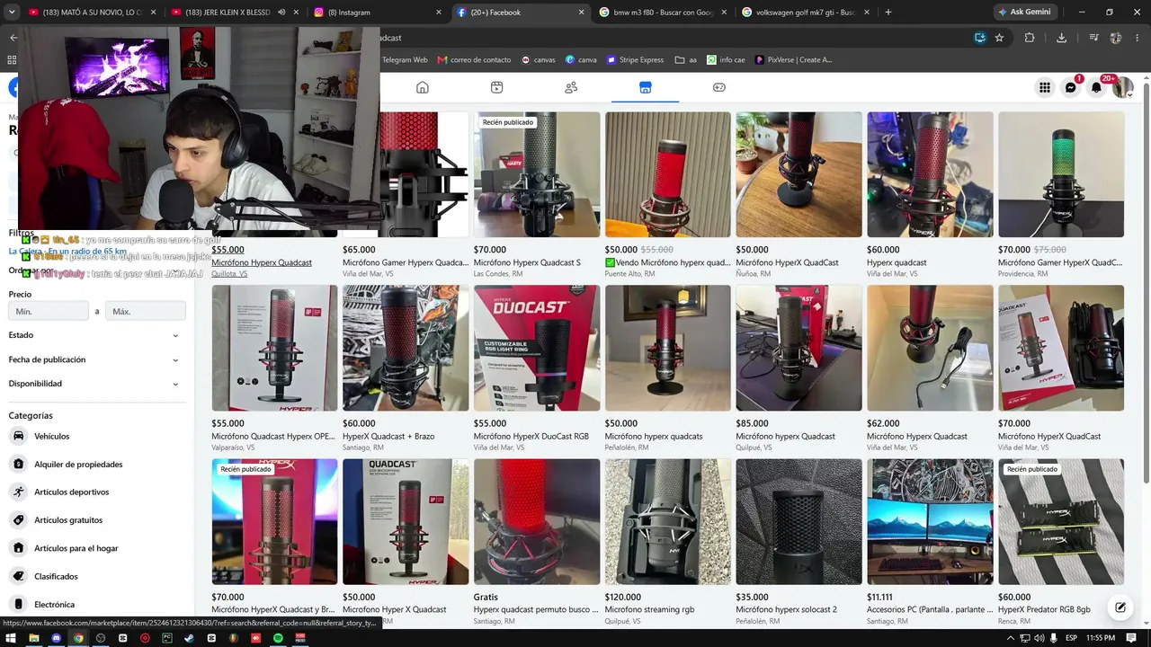Open Chrome media controls icon
The height and width of the screenshot is (647, 1151).
tap(1093, 38)
